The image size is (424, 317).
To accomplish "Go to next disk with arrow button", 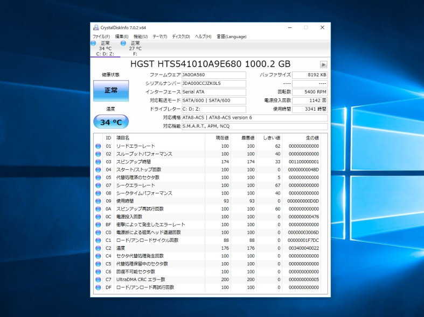I will coord(323,64).
